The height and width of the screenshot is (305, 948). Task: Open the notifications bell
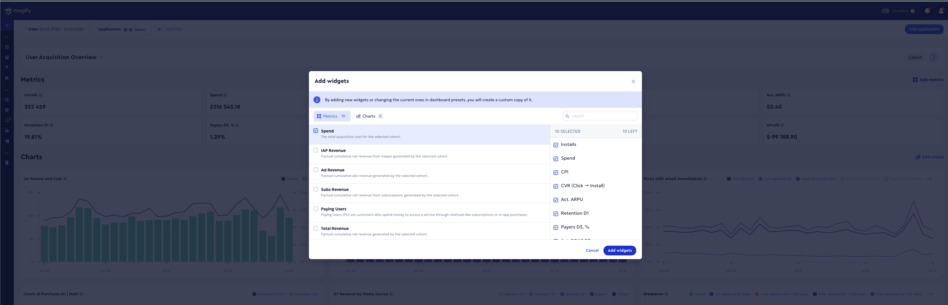tap(927, 11)
